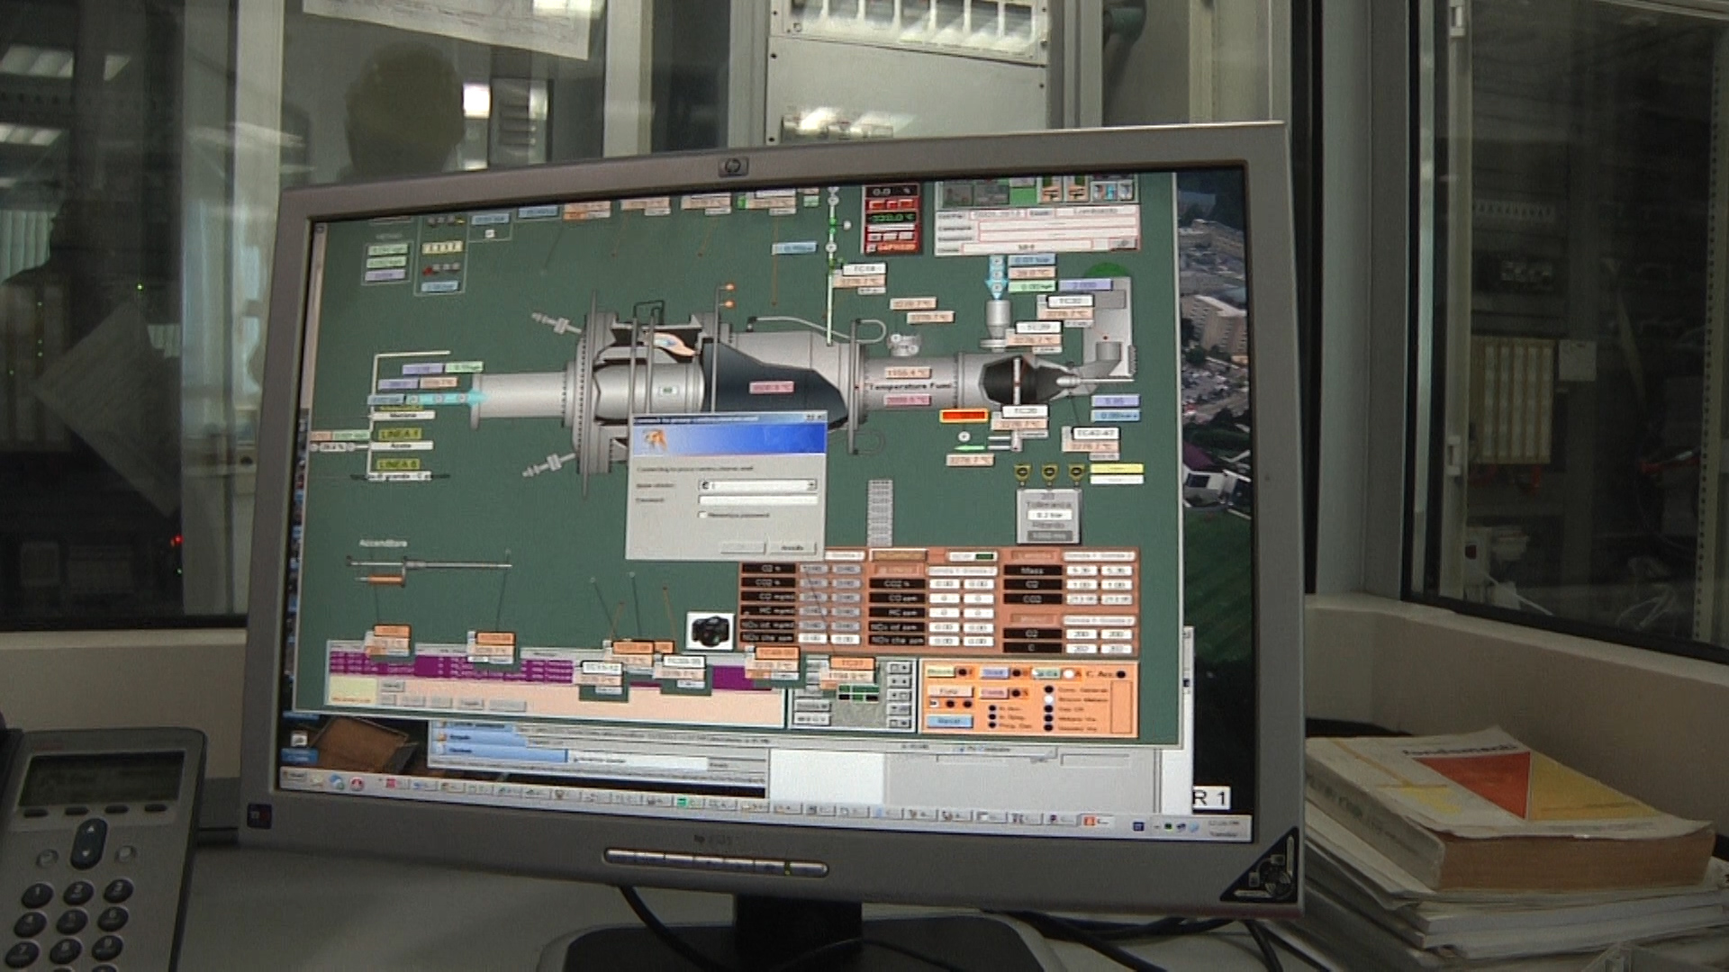Image resolution: width=1729 pixels, height=972 pixels.
Task: Click the camera snapshot icon
Action: point(711,630)
